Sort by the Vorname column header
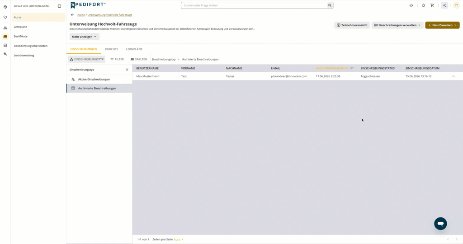The image size is (463, 244). click(188, 68)
